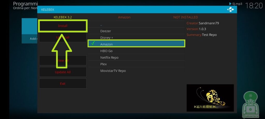Open the View All option

point(63,60)
